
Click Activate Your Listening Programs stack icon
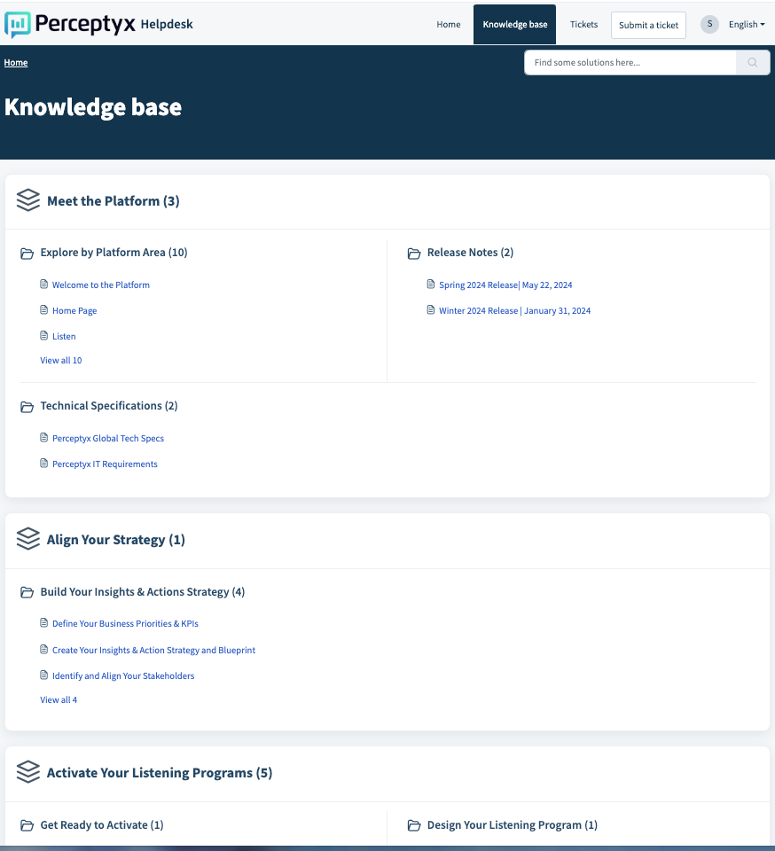(28, 772)
